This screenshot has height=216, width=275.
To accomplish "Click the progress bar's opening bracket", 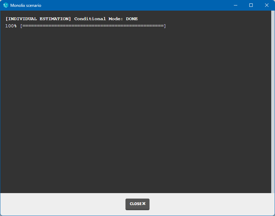I will tap(21, 26).
